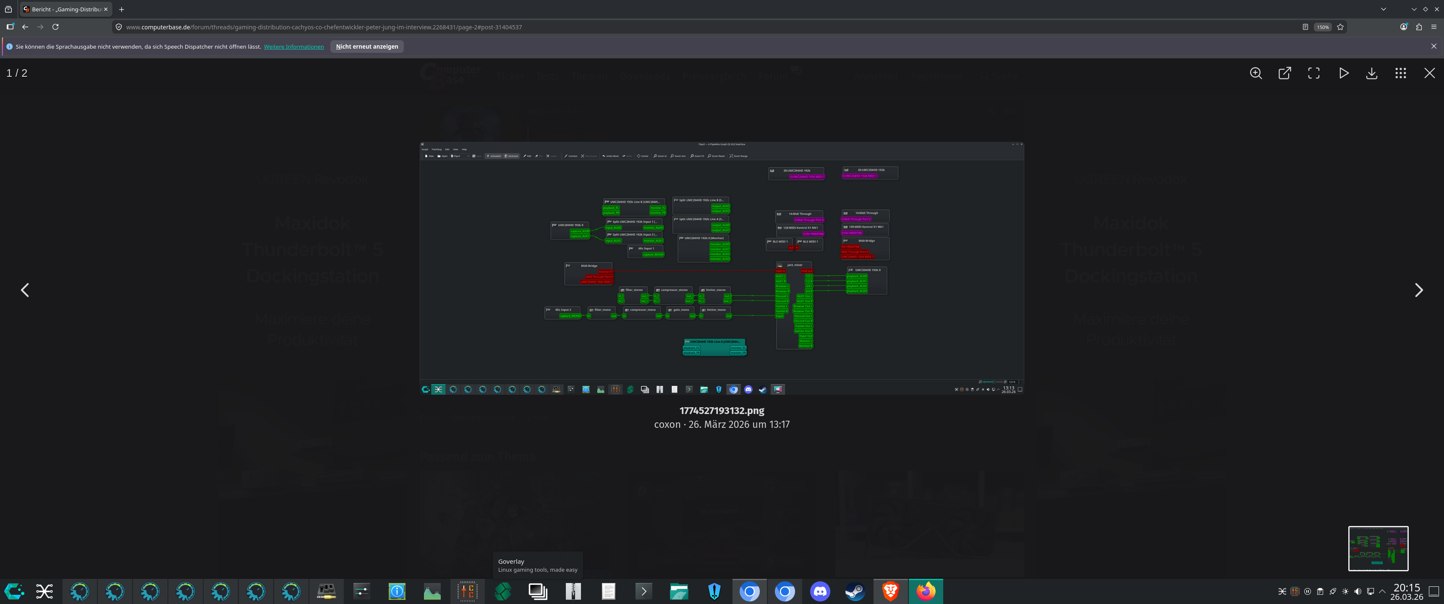
Task: Dismiss the speech dispatcher notification bar
Action: click(1434, 47)
